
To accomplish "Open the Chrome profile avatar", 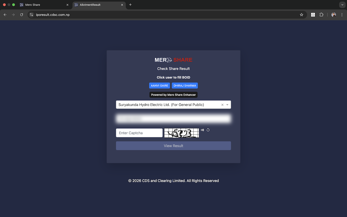I will click(334, 15).
